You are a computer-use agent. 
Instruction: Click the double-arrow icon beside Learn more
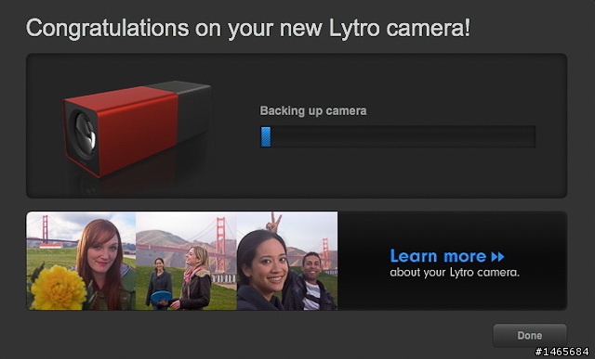pyautogui.click(x=498, y=257)
